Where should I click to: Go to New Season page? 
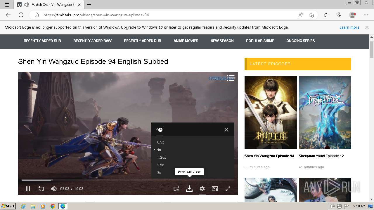tap(222, 41)
